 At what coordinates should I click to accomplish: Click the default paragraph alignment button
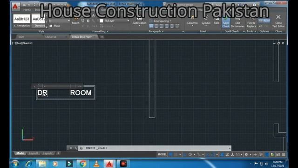151,26
